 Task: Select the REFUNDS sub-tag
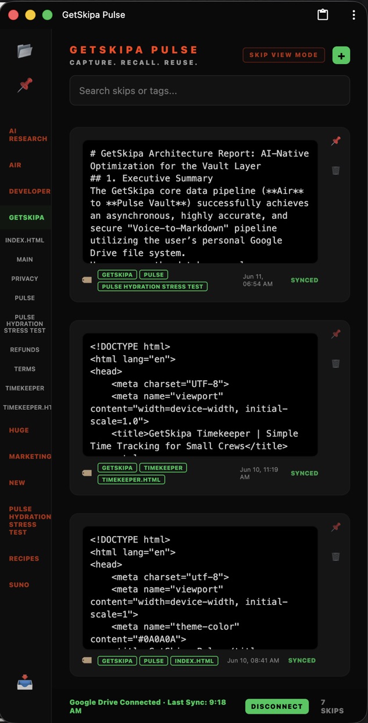pyautogui.click(x=25, y=350)
